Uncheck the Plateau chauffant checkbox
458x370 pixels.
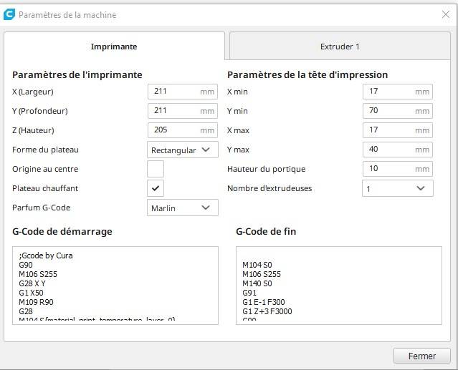[156, 188]
